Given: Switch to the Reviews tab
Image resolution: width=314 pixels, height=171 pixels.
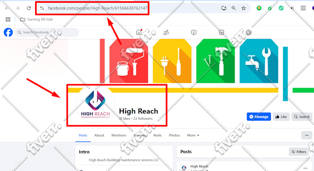Looking at the screenshot, I should coord(140,136).
